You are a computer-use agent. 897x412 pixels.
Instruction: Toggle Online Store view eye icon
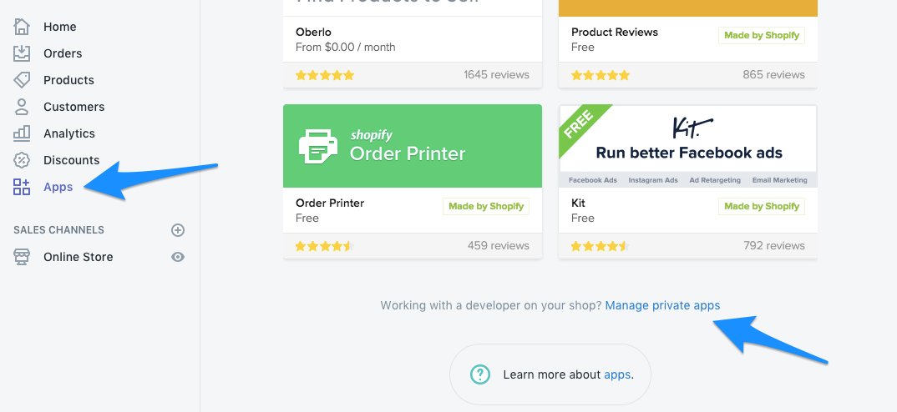pyautogui.click(x=178, y=257)
